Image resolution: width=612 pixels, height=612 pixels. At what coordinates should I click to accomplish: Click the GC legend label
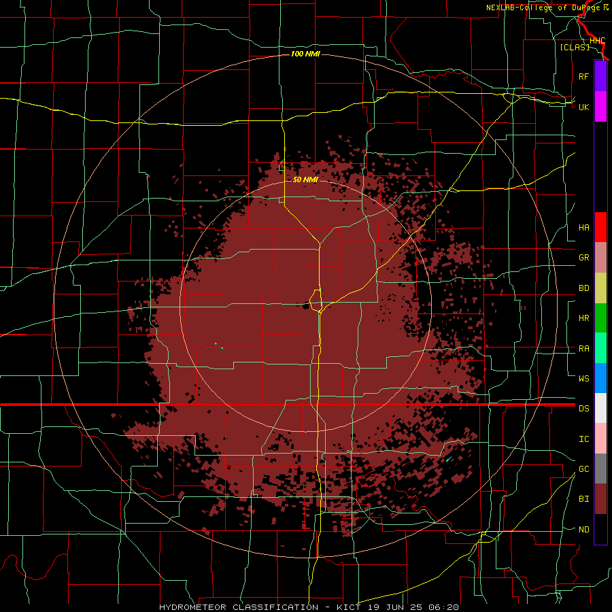click(x=583, y=469)
